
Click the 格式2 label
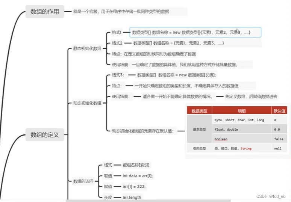[117, 43]
